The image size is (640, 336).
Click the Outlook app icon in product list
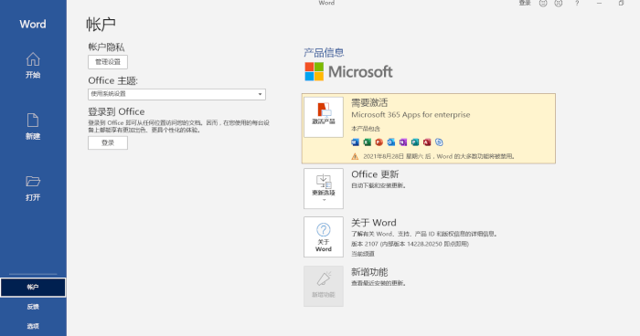(391, 142)
